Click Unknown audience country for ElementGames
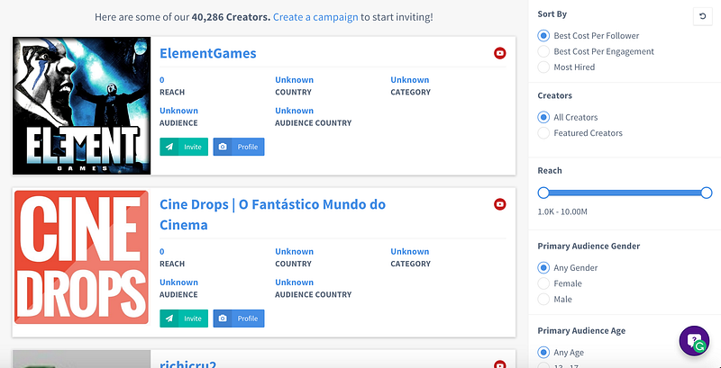The image size is (721, 368). [295, 111]
